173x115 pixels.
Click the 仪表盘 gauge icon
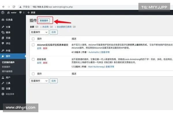coord(3,20)
